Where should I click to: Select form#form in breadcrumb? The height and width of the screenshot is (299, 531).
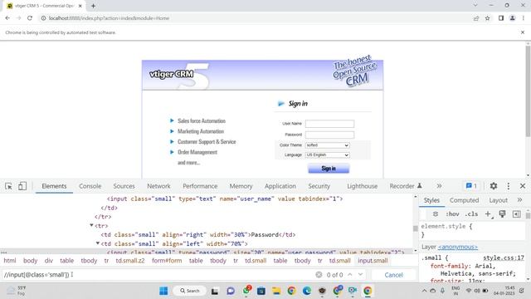(167, 261)
